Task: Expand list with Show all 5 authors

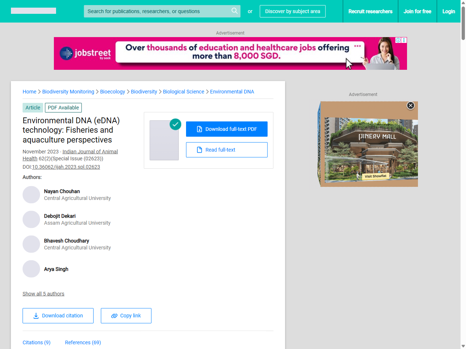Action: pos(43,294)
